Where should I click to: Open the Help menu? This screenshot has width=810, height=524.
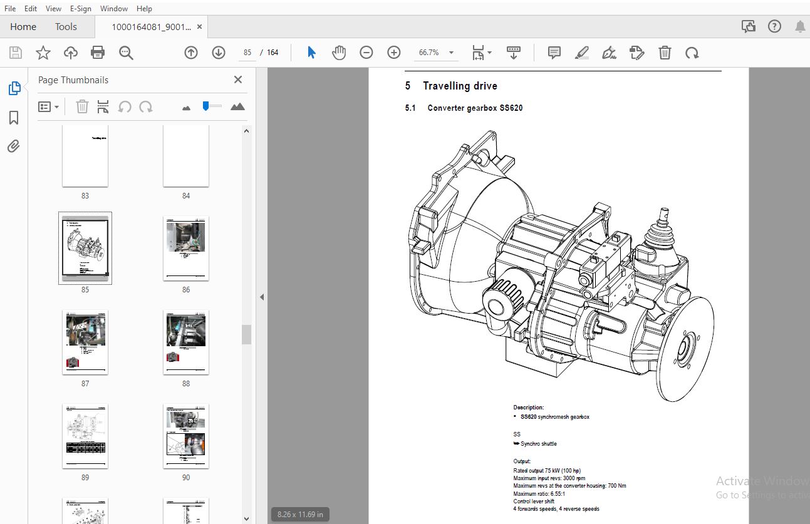144,9
